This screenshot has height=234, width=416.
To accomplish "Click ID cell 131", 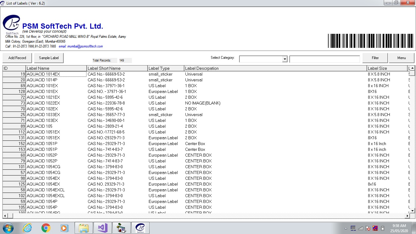I will pos(14,138).
